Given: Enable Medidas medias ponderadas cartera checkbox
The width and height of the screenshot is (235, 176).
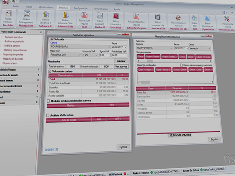Looking at the screenshot, I should (48, 101).
